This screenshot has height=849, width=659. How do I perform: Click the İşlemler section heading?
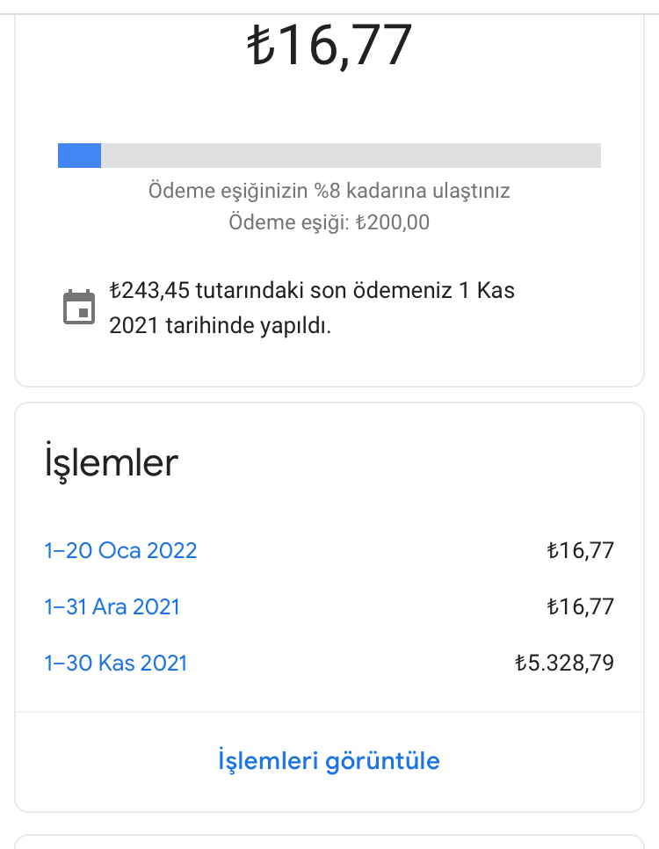click(111, 461)
